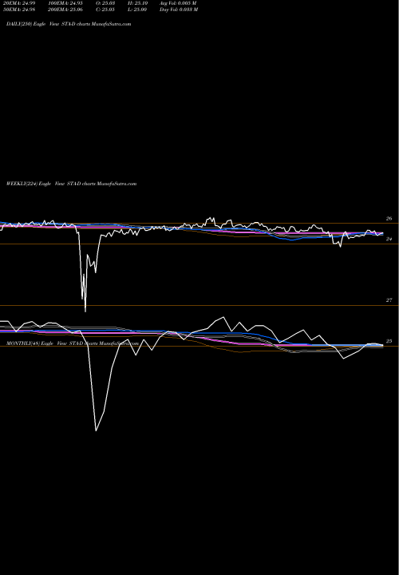Click the 26 price axis label
Image resolution: width=399 pixels, height=575 pixels.
pos(389,219)
